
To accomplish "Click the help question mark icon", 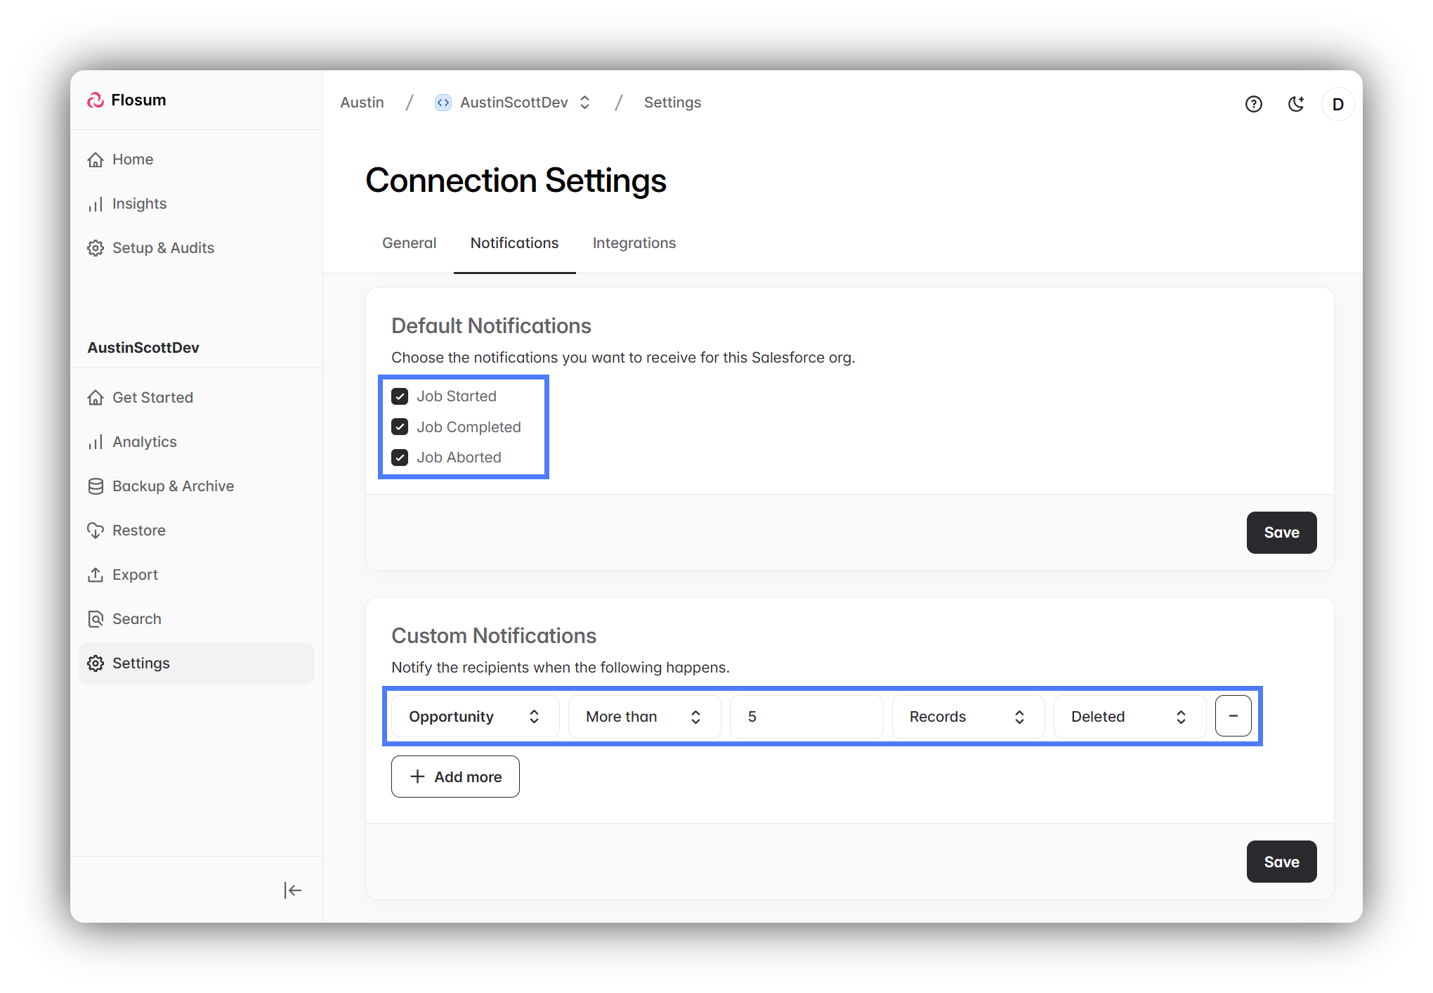I will 1253,104.
